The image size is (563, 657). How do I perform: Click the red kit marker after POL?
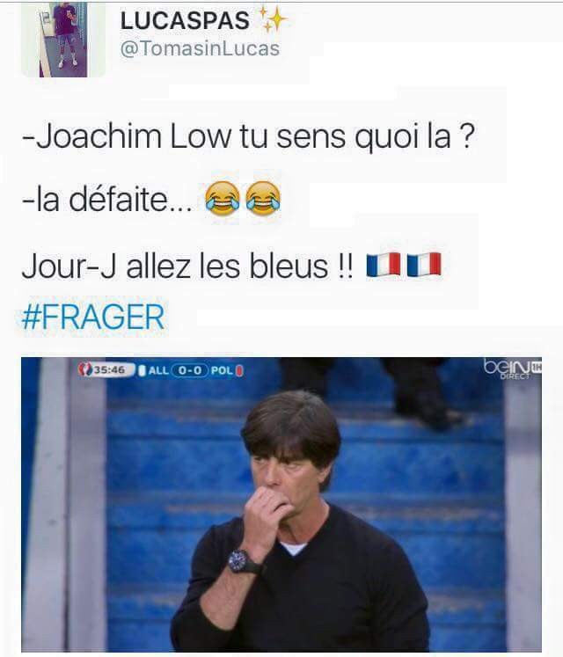click(x=239, y=370)
